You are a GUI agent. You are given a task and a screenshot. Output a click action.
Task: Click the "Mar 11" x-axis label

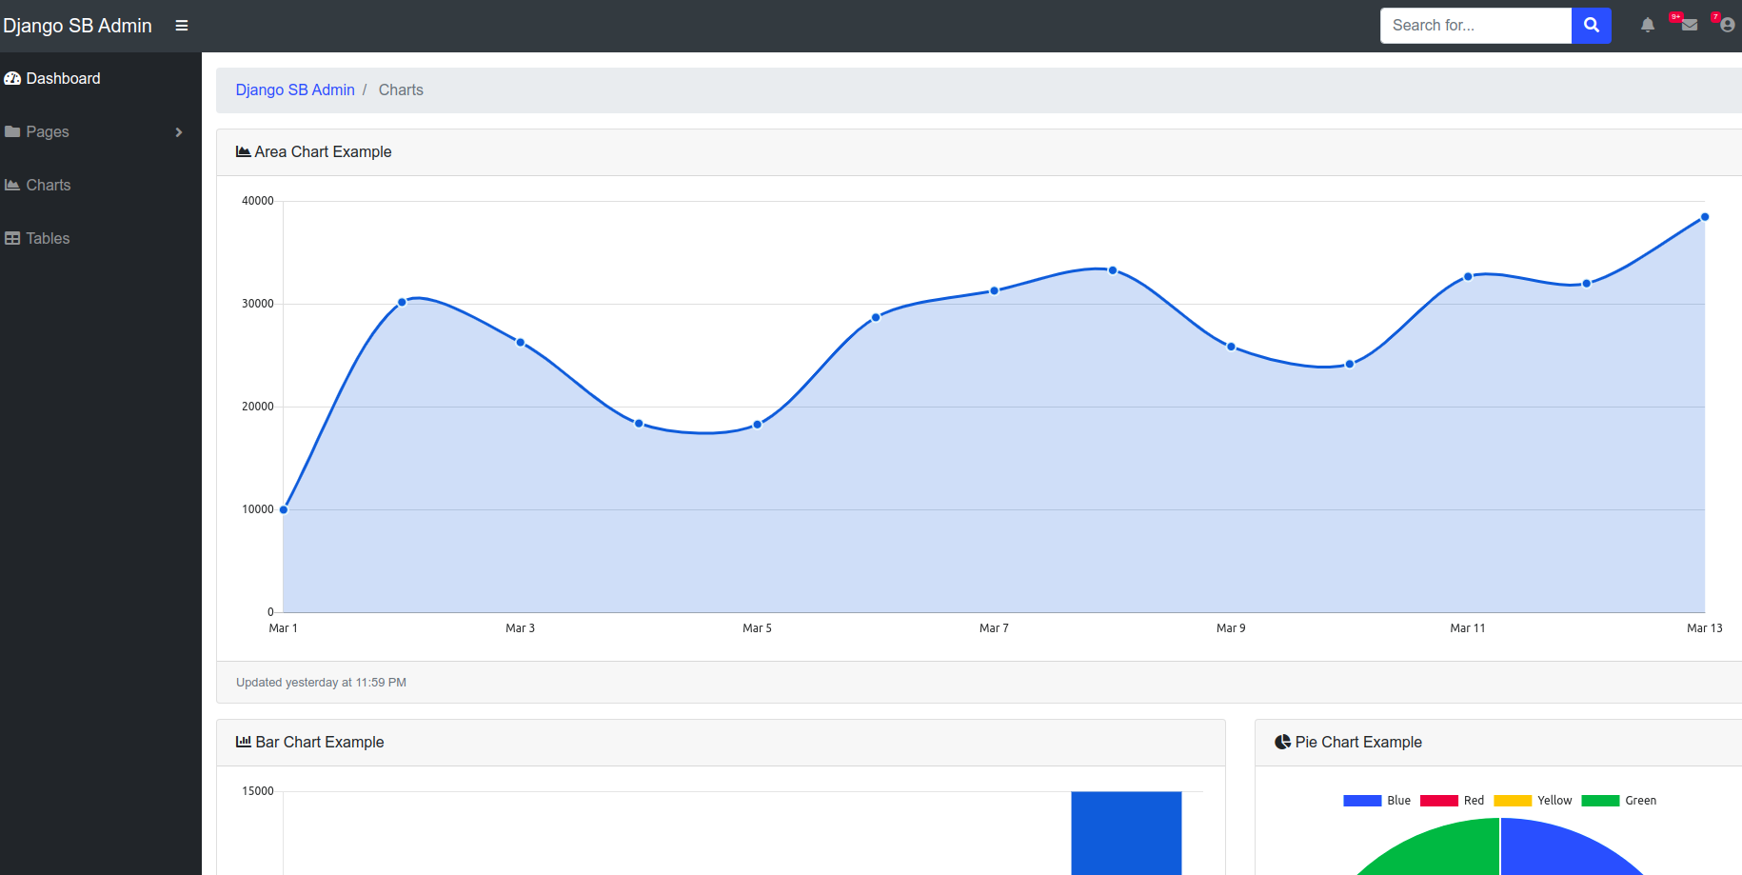(1467, 628)
